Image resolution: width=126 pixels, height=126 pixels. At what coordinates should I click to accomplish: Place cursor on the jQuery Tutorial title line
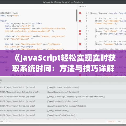[x=23, y=23]
